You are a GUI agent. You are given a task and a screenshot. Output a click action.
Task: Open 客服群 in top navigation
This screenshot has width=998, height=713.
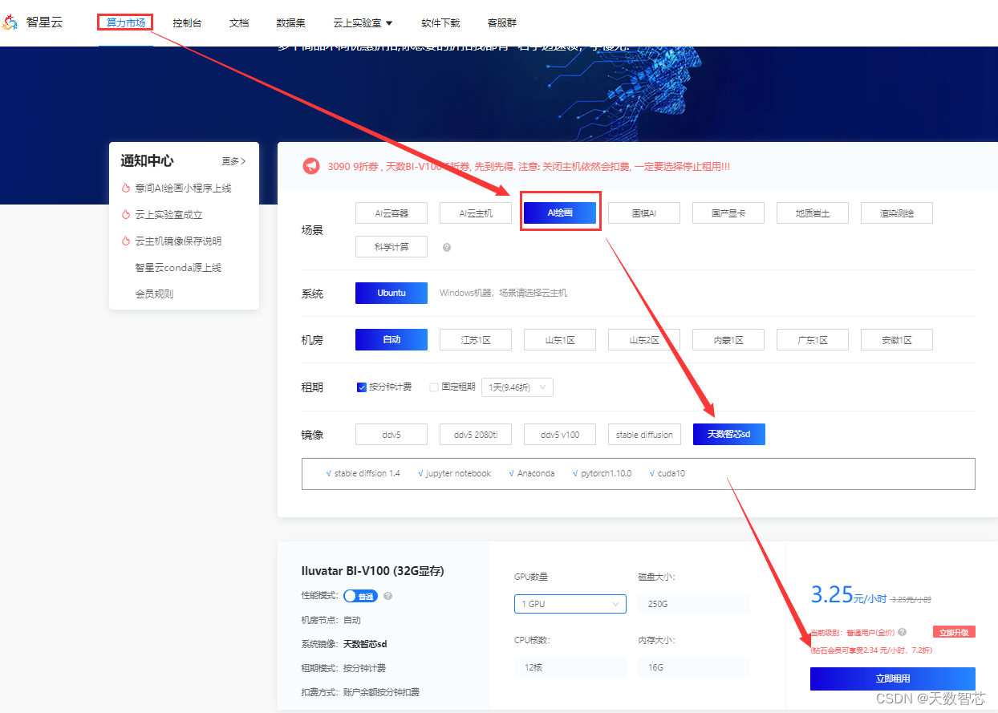[x=502, y=23]
